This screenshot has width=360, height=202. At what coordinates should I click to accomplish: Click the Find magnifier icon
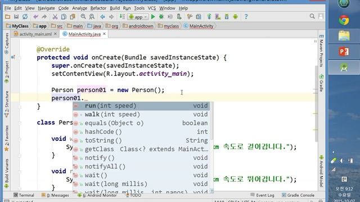(x=83, y=16)
